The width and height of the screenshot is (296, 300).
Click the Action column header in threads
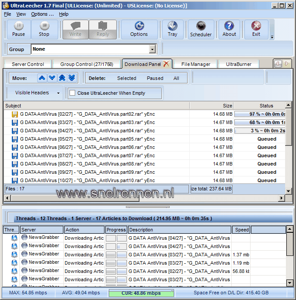coord(84,230)
